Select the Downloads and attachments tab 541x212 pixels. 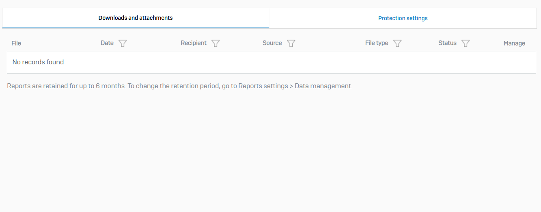136,18
